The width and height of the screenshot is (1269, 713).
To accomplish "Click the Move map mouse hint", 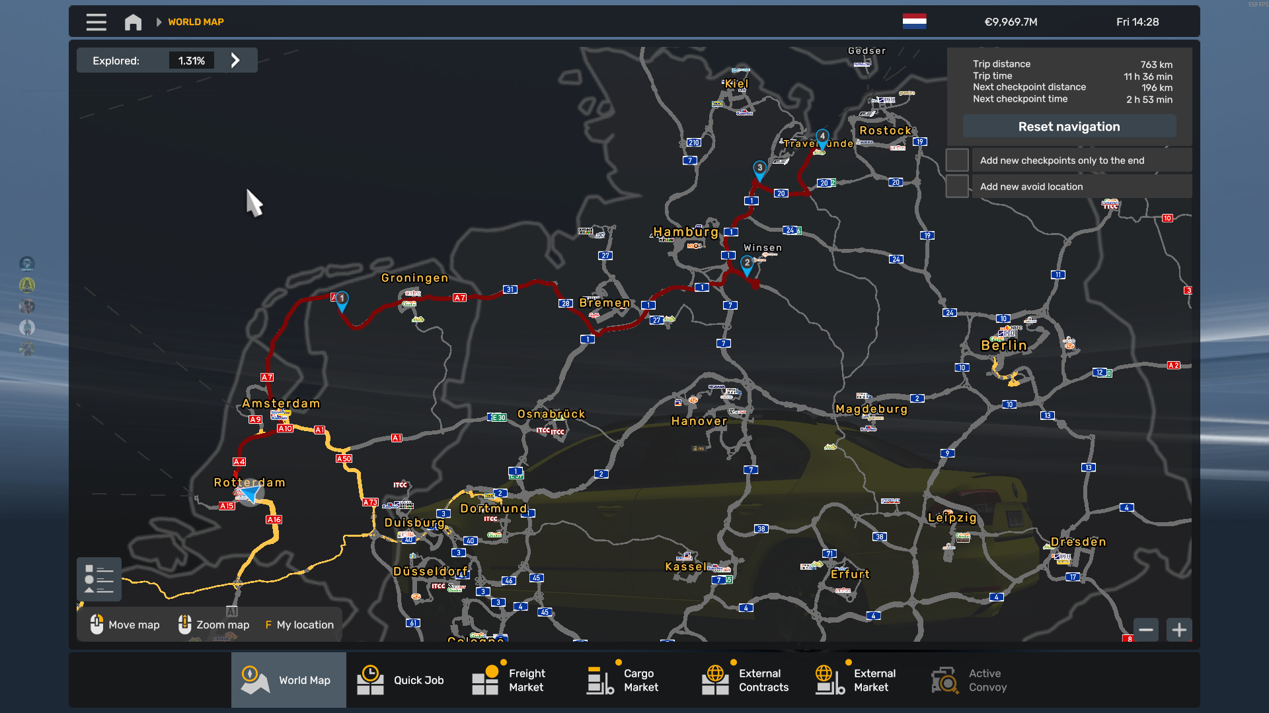I will pyautogui.click(x=125, y=625).
